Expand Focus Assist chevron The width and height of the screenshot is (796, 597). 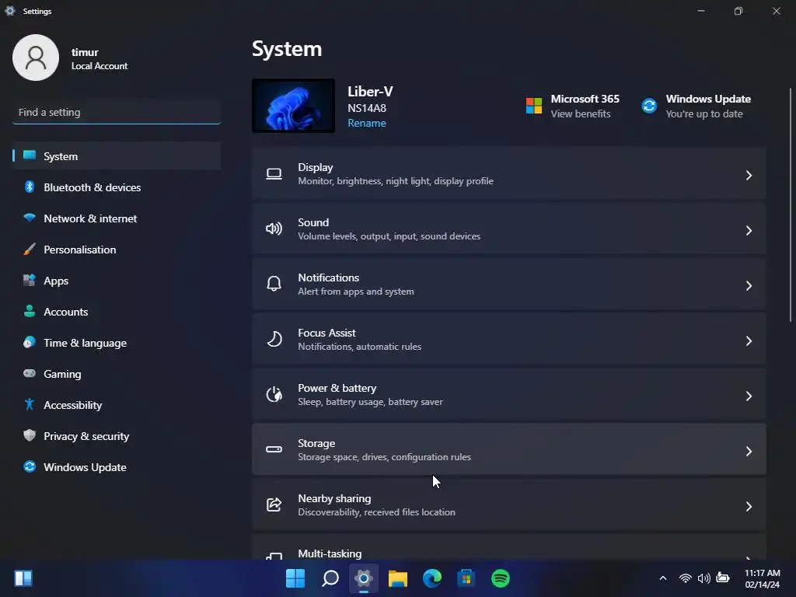(749, 340)
